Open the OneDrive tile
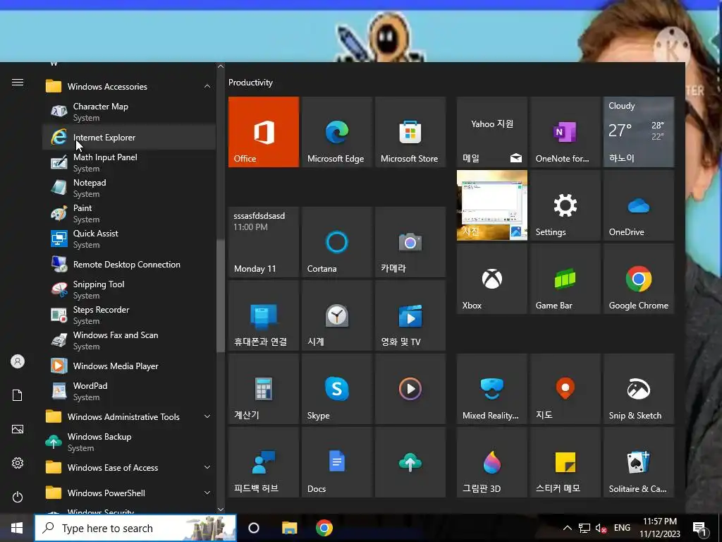The width and height of the screenshot is (722, 542). point(639,205)
